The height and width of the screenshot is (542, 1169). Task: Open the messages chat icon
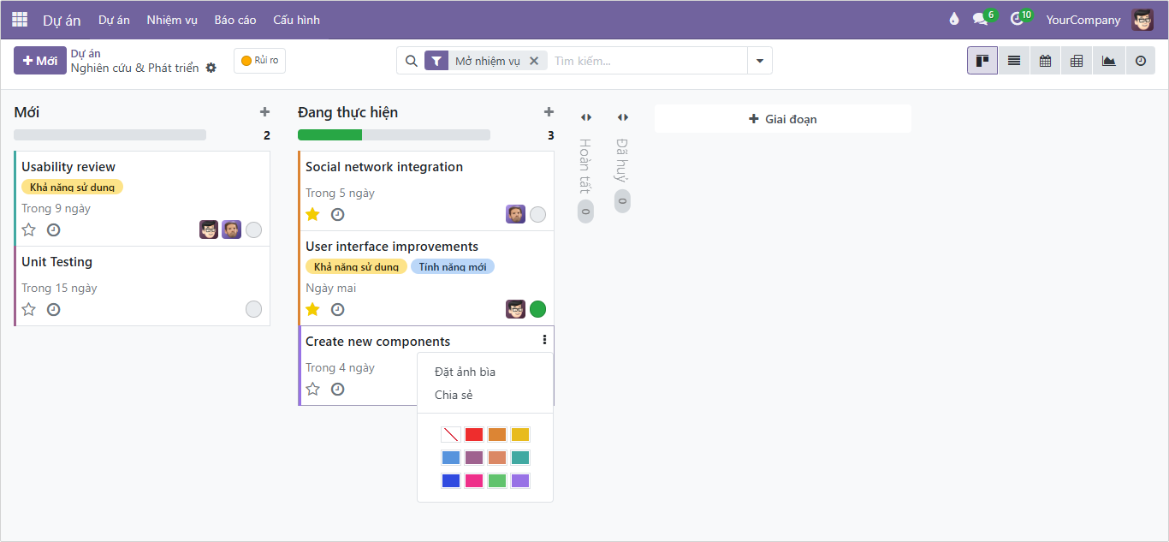tap(980, 20)
